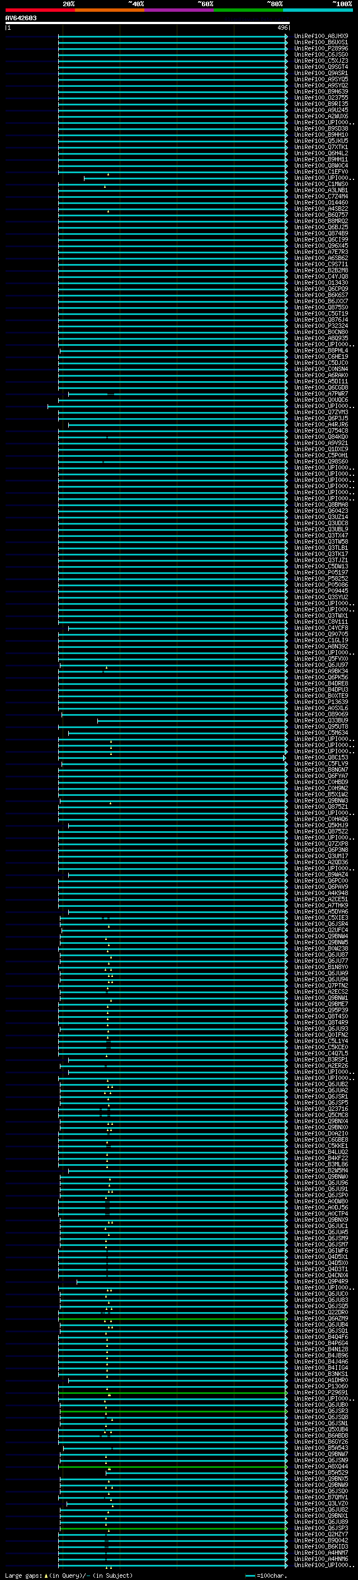The width and height of the screenshot is (358, 1580).
Task: Open hit UniRef100_B6U0S1
Action: click(x=321, y=43)
